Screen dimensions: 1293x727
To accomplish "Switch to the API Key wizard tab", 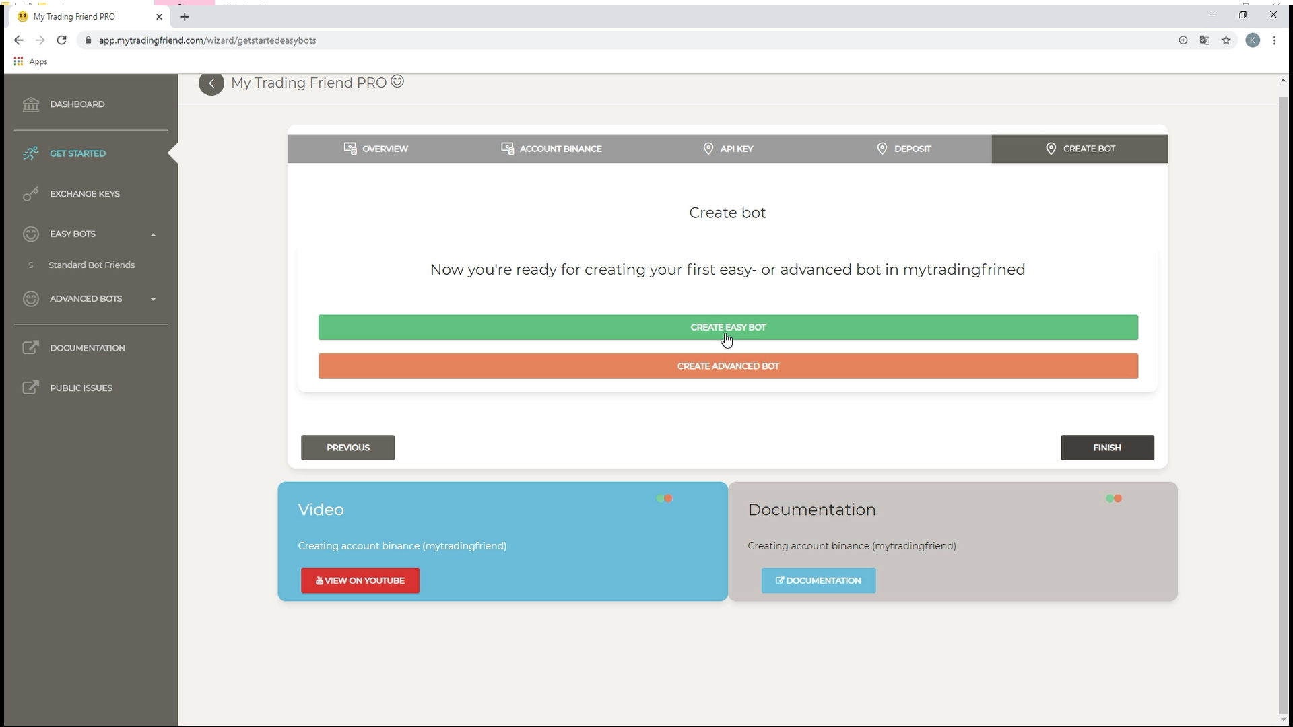I will coord(727,149).
